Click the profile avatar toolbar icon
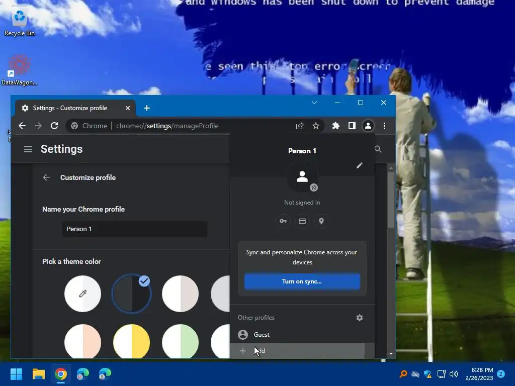 tap(368, 126)
